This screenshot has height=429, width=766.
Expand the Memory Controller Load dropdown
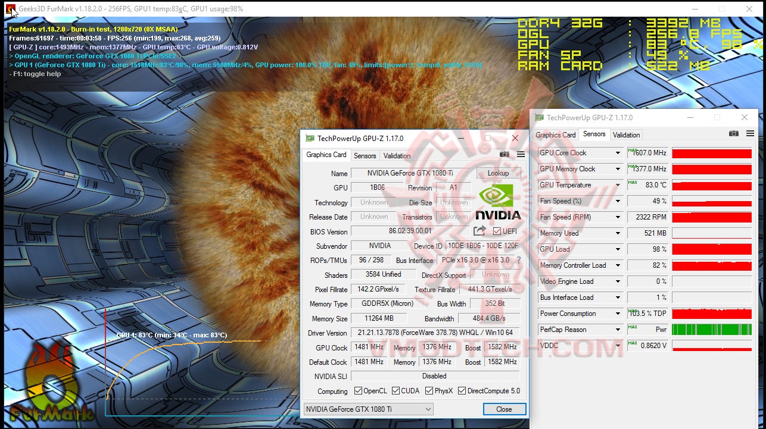[618, 265]
